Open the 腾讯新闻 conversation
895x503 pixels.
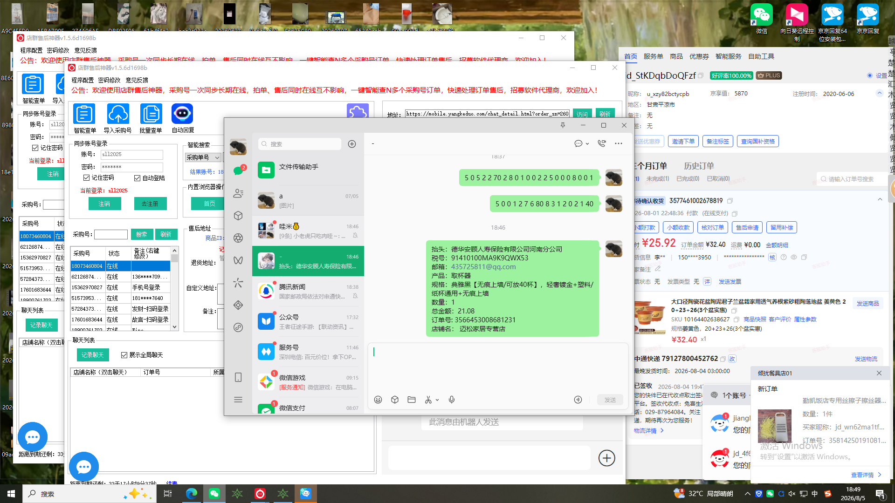[x=308, y=291]
